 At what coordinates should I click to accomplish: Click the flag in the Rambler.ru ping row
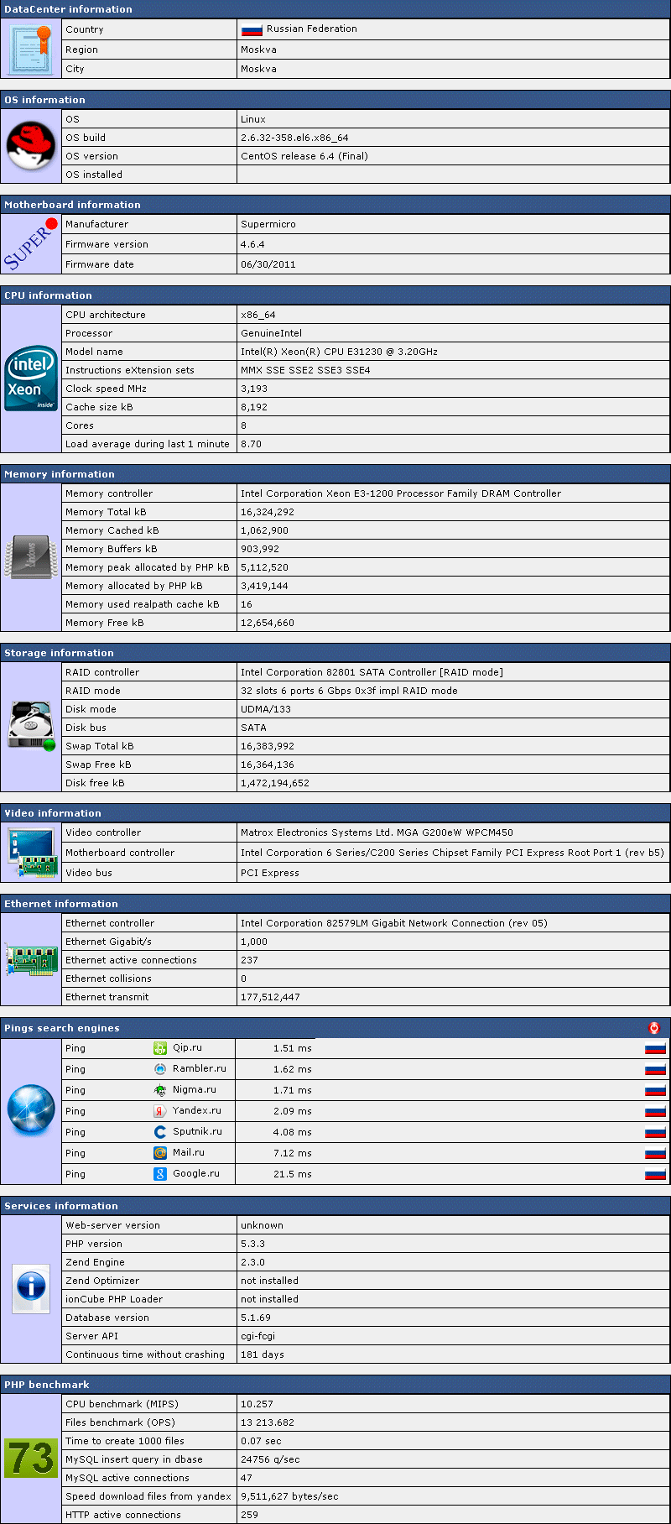(x=655, y=1069)
